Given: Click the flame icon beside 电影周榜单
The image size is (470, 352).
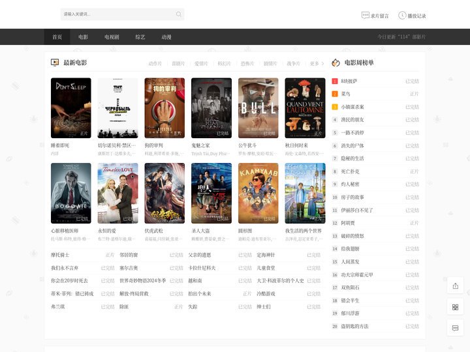Looking at the screenshot, I should click(336, 63).
